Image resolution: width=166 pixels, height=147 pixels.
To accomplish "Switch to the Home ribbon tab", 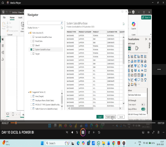I will click(12, 17).
